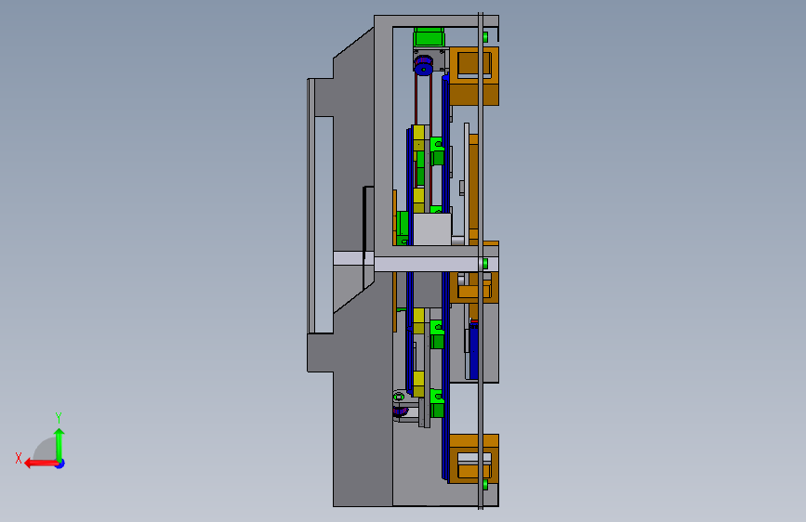This screenshot has width=806, height=522.
Task: Select the orange bracket at the bottom right
Action: tap(473, 459)
